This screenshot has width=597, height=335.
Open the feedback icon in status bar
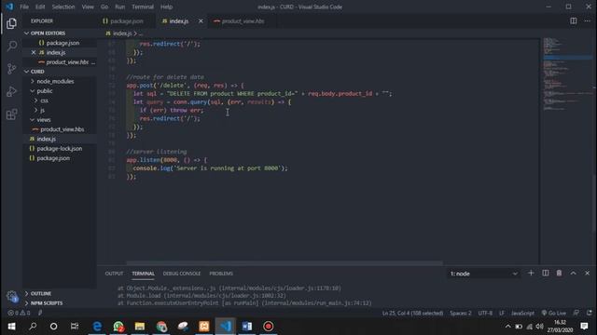(576, 313)
